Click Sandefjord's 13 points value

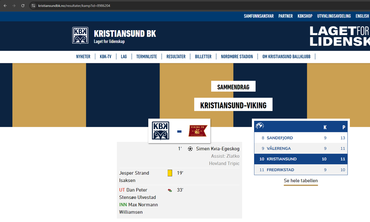(x=343, y=138)
